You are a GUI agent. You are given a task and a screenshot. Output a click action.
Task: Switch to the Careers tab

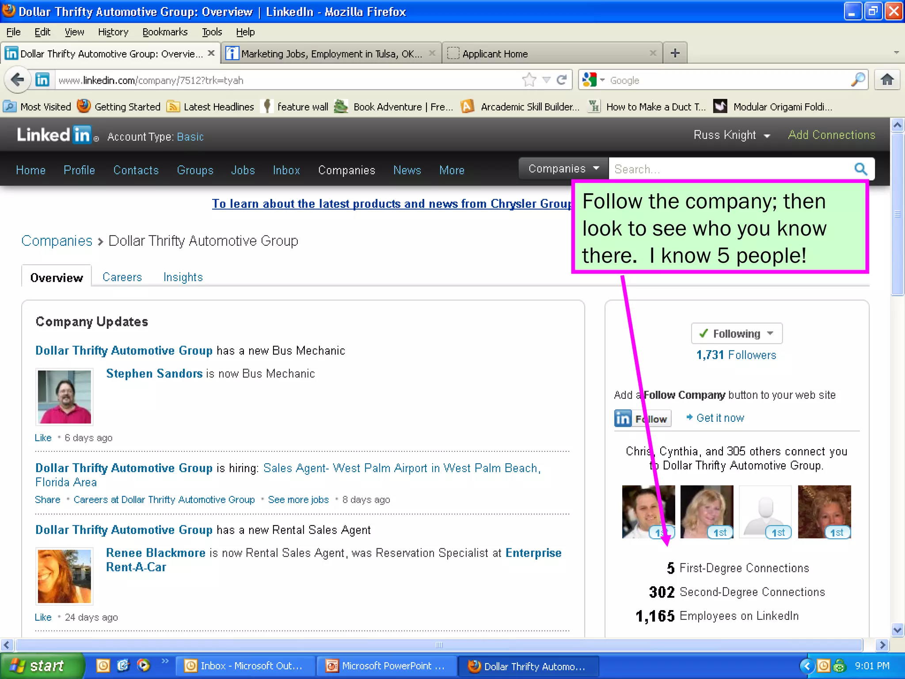[122, 277]
